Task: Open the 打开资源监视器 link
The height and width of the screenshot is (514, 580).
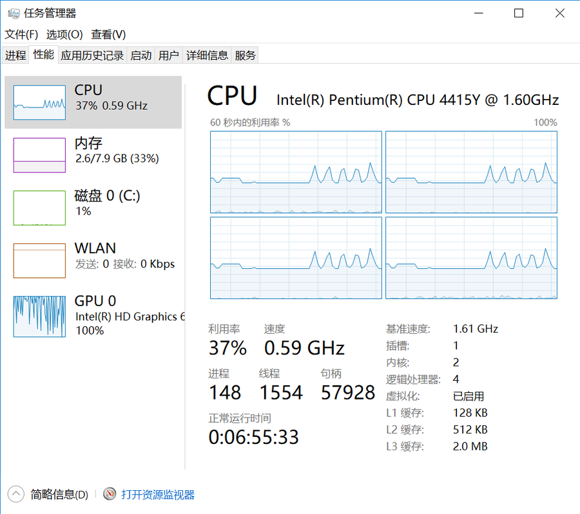Action: [158, 495]
